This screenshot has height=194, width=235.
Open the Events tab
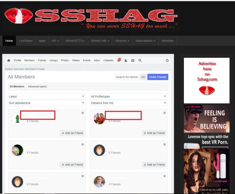click(87, 60)
